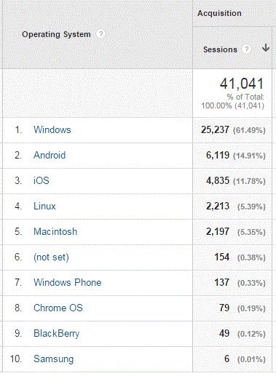The image size is (276, 376).
Task: Click the 41,041 total sessions summary cell
Action: [232, 93]
